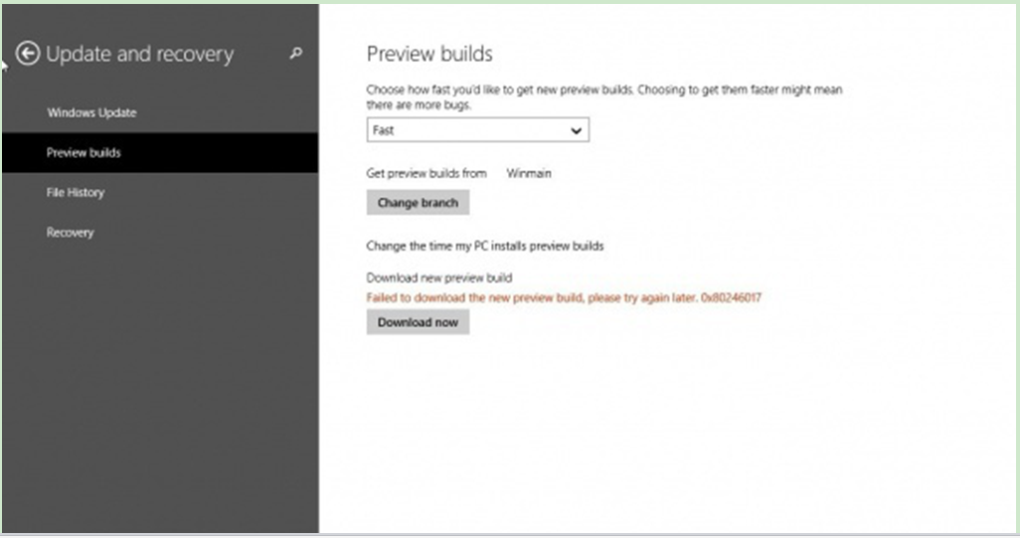Select Preview builds in the sidebar
Viewport: 1020px width, 538px height.
point(84,153)
